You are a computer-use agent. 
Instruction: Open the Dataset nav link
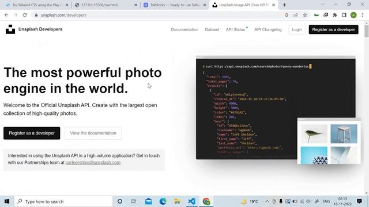(x=212, y=29)
